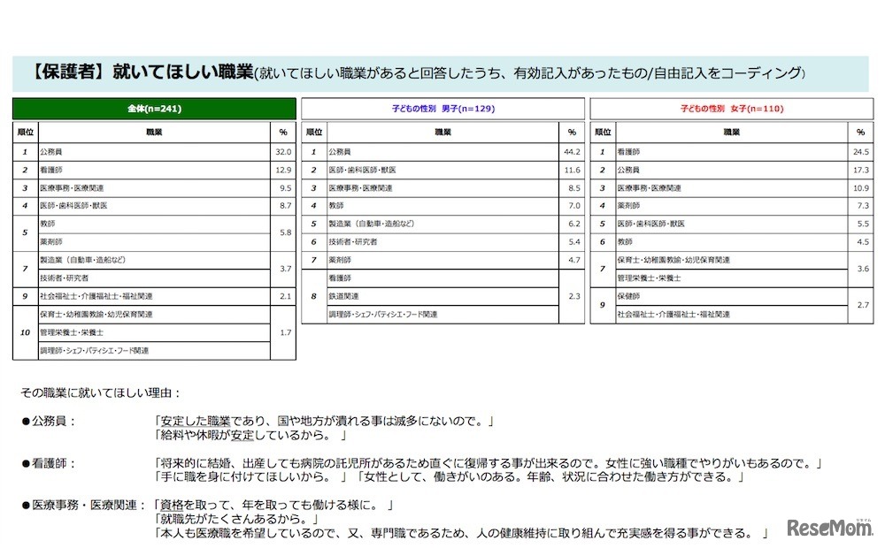Select '公務員' in the 全体 table
Screen dimensions: 885x548
tap(50, 152)
